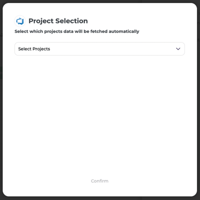Click the Confirm button
Image resolution: width=200 pixels, height=200 pixels.
[99, 181]
